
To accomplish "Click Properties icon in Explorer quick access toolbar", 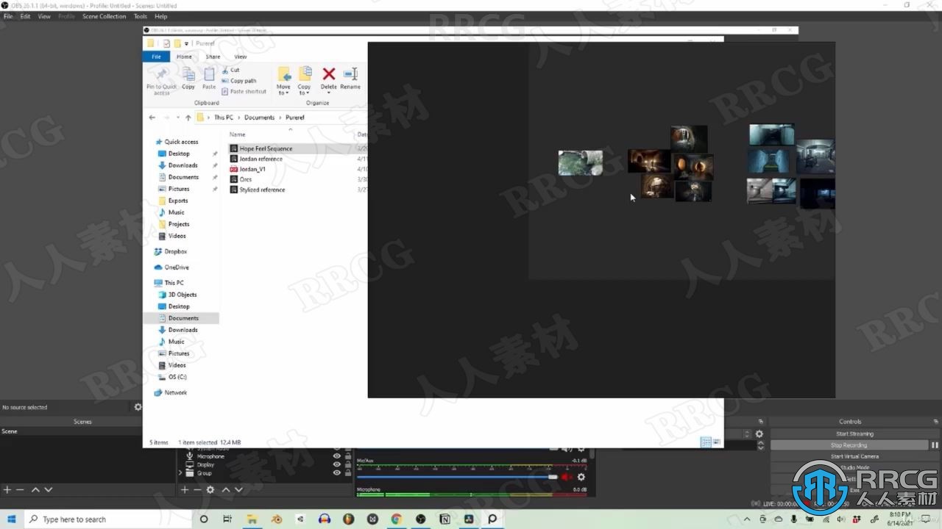I will (166, 43).
